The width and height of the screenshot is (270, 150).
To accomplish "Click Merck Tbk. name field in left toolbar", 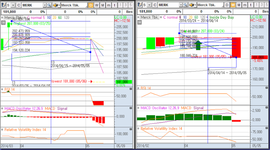I will point(74,5).
